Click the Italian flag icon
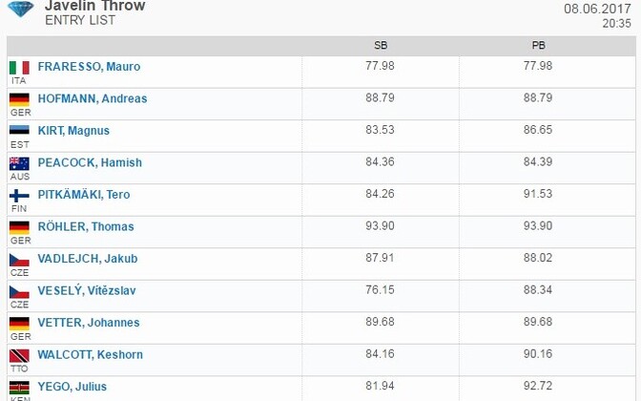Image resolution: width=641 pixels, height=401 pixels. click(19, 68)
